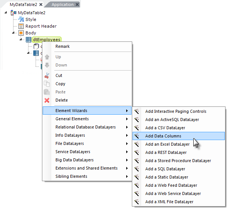Viewport: 230px width, 217px height.
Task: Choose Add an ActiveSQL DataLayer
Action: click(x=179, y=120)
